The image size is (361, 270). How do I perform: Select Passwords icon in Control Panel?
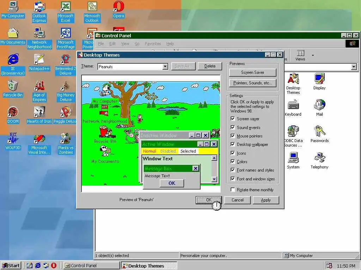point(319,135)
